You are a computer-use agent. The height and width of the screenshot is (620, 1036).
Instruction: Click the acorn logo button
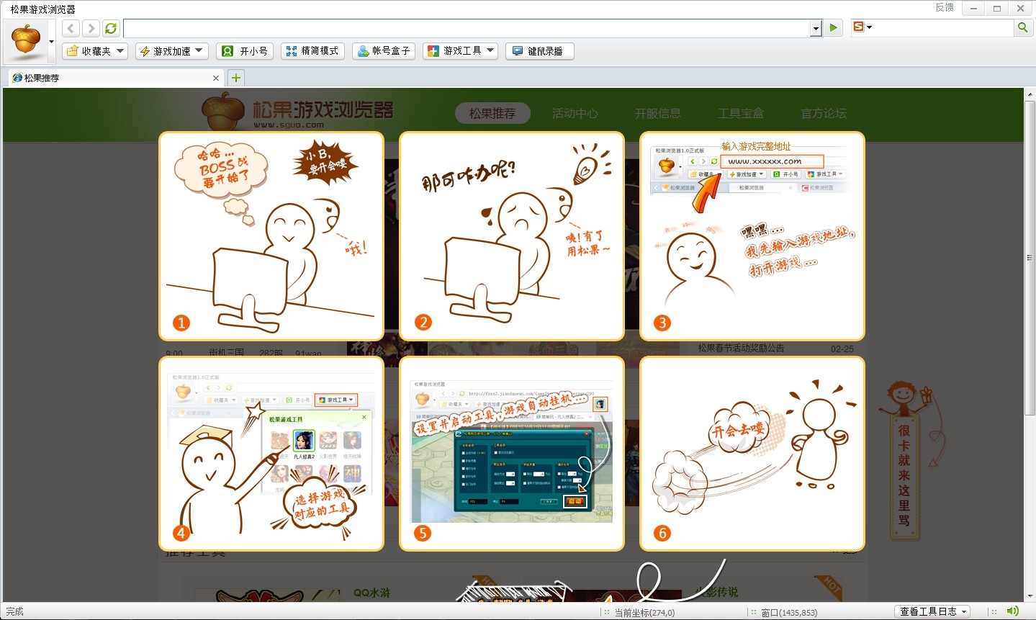[26, 41]
